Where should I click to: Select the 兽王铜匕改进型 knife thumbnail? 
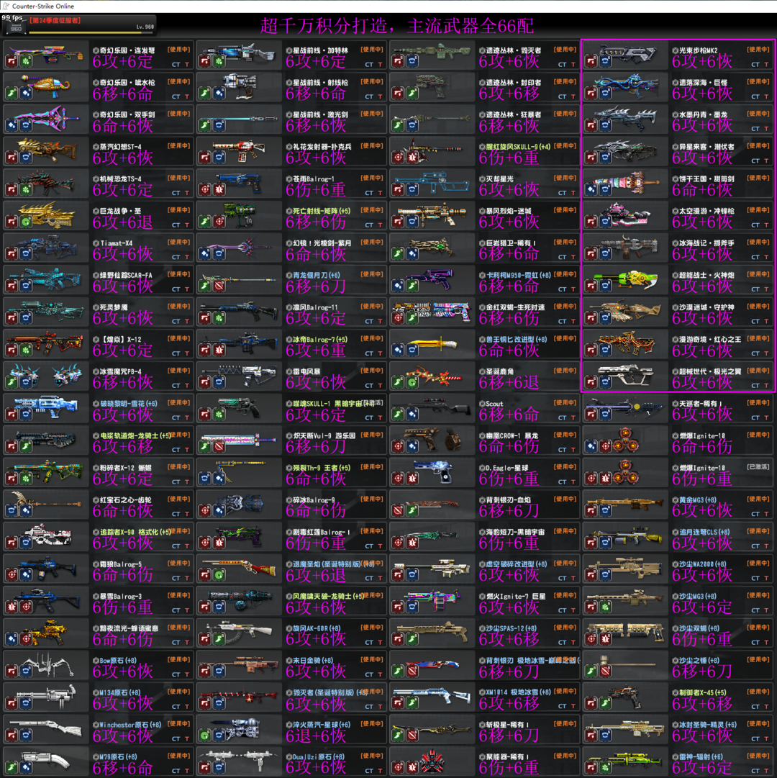(432, 343)
